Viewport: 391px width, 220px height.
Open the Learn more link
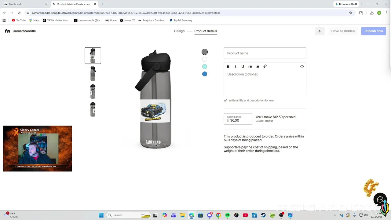click(264, 121)
